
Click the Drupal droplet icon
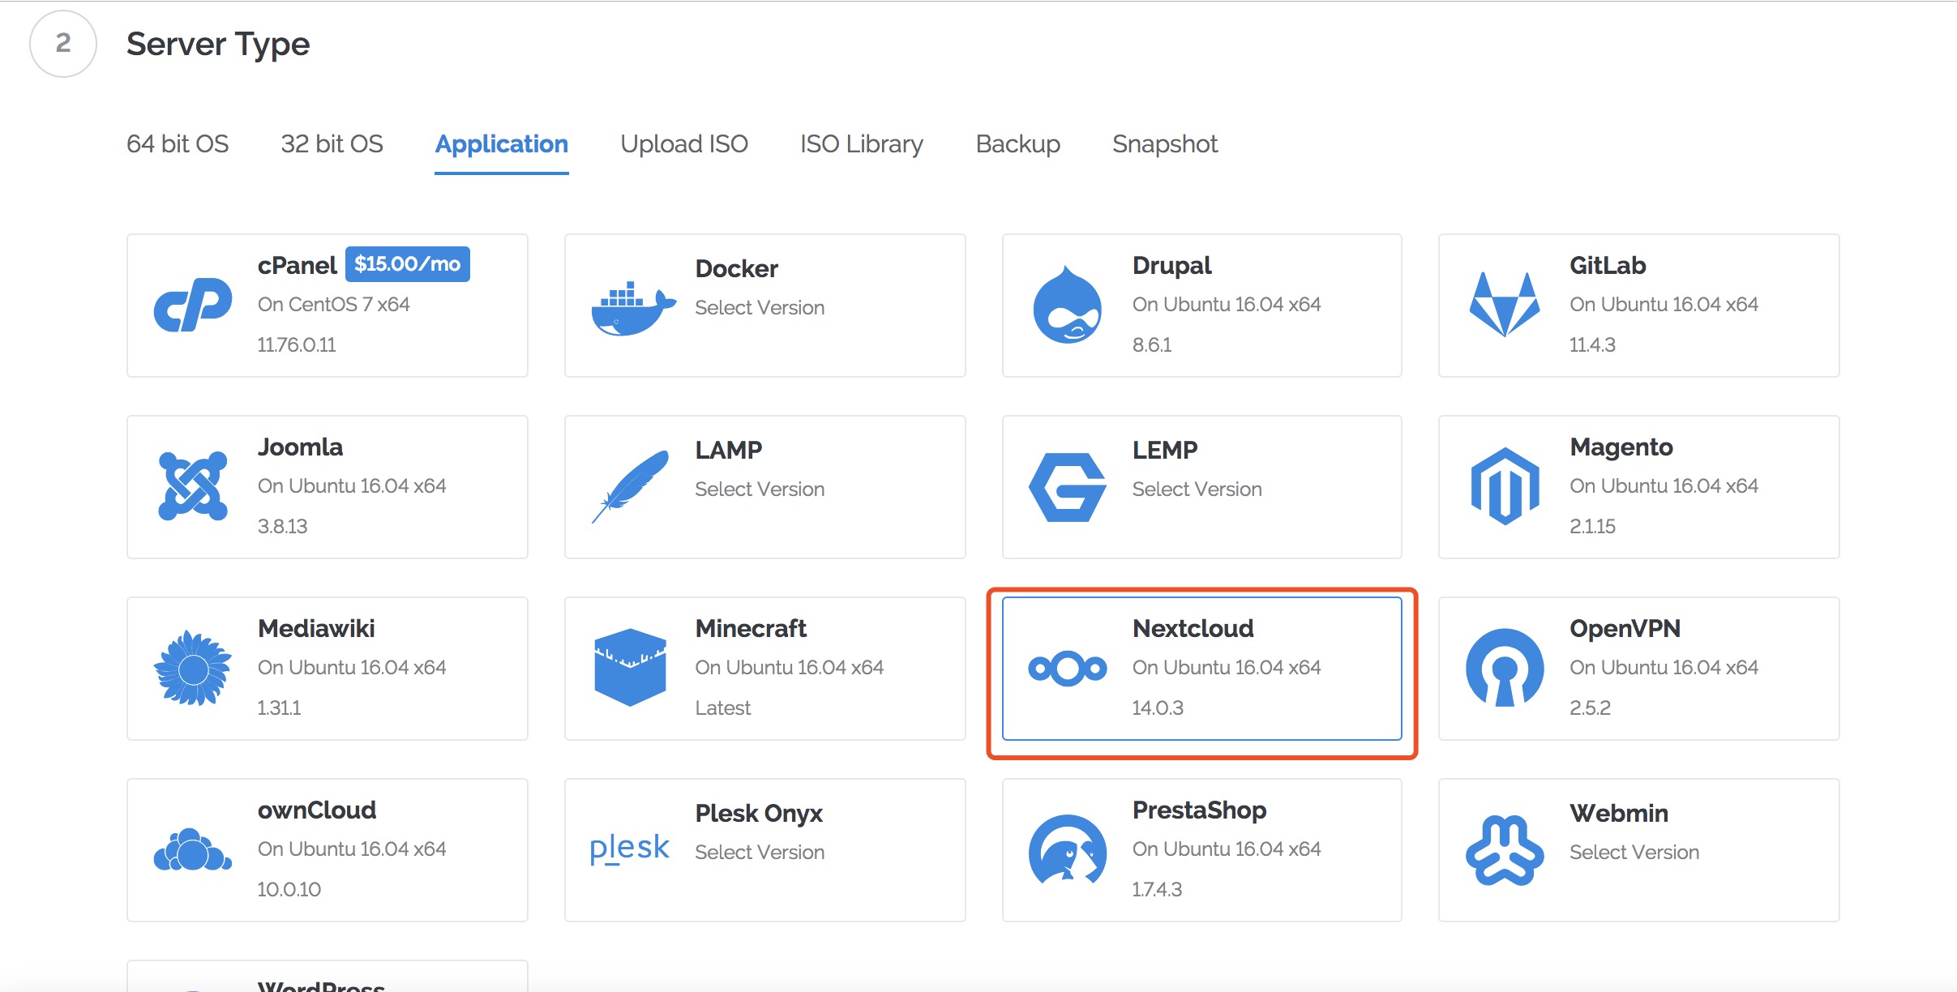pos(1068,306)
